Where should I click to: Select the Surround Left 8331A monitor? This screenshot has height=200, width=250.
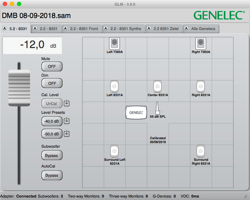[115, 151]
